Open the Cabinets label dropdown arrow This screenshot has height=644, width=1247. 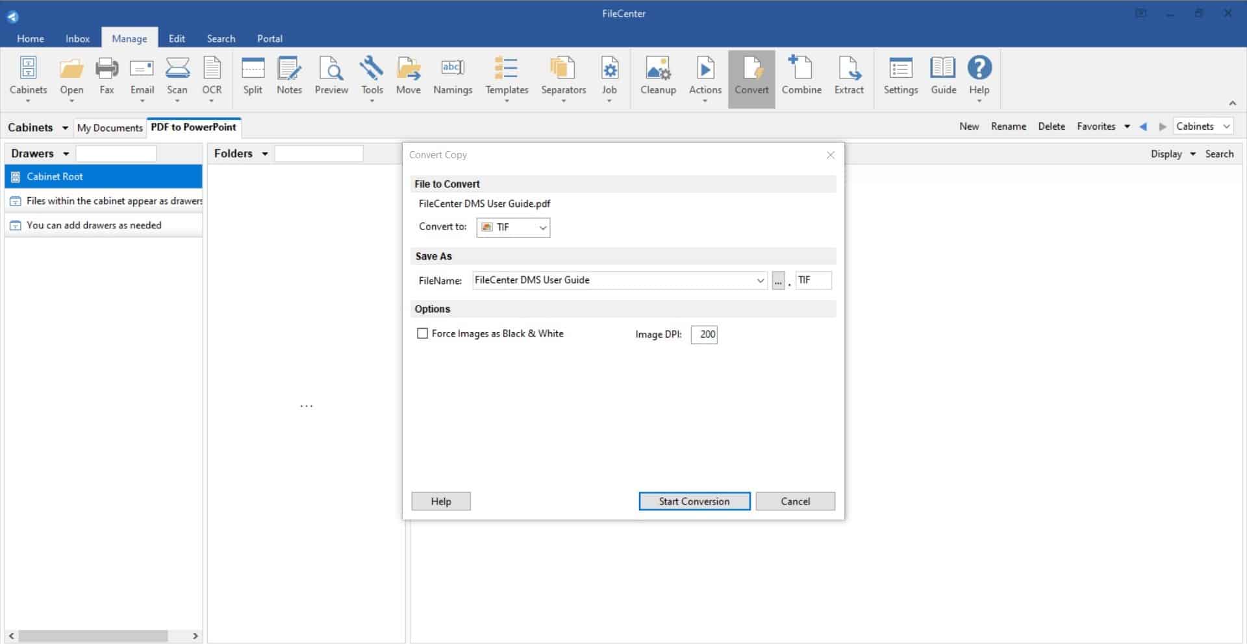tap(65, 128)
